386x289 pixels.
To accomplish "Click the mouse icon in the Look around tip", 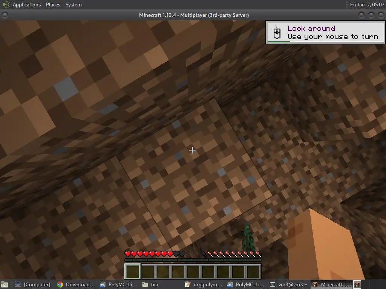I will pyautogui.click(x=277, y=33).
